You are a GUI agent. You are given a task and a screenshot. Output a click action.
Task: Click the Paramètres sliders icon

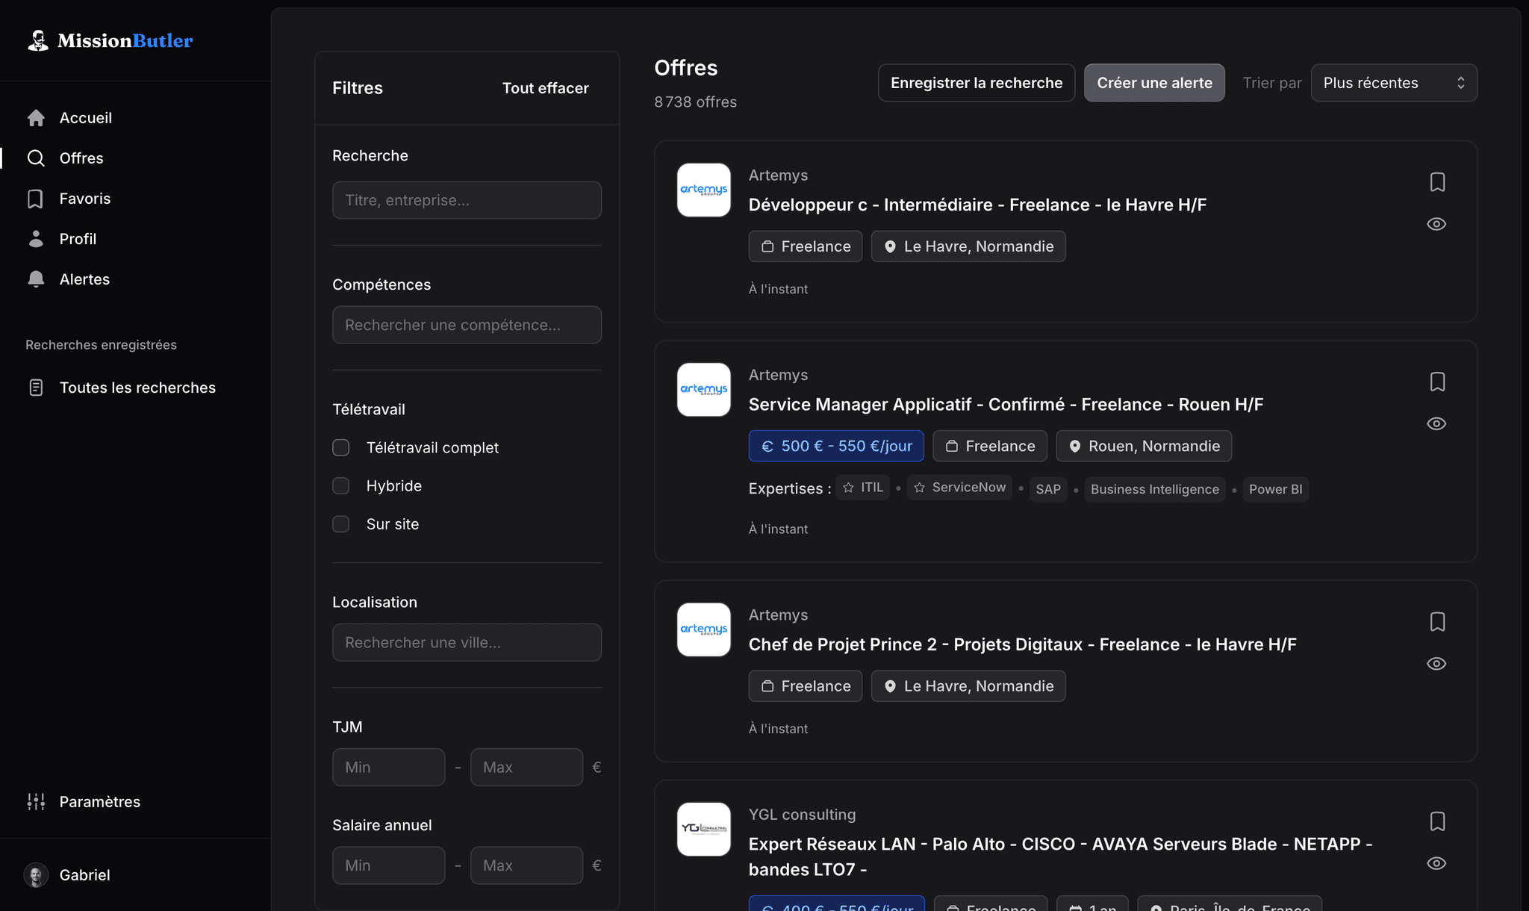(36, 802)
